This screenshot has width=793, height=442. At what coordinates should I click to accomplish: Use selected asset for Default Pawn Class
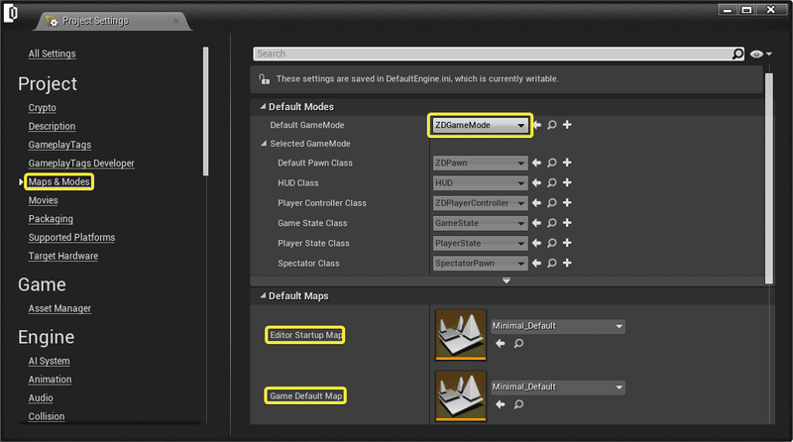tap(536, 163)
